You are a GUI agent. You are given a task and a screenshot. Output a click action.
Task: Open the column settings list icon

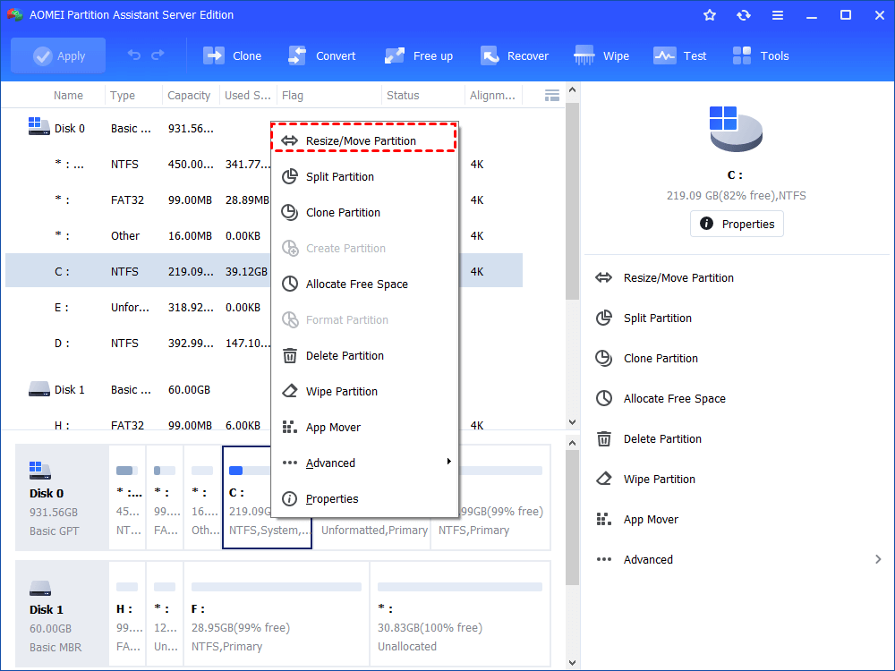coord(552,96)
